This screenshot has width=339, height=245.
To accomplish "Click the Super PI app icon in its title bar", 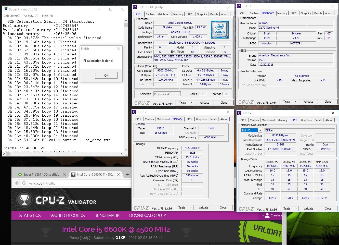I will click(6, 9).
